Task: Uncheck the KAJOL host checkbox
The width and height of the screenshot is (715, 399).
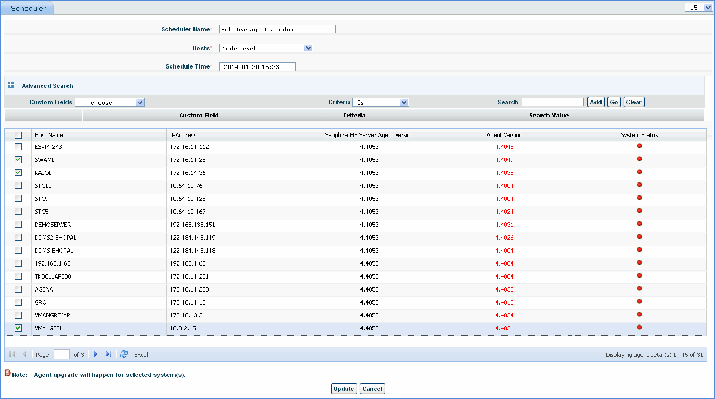Action: click(x=18, y=173)
